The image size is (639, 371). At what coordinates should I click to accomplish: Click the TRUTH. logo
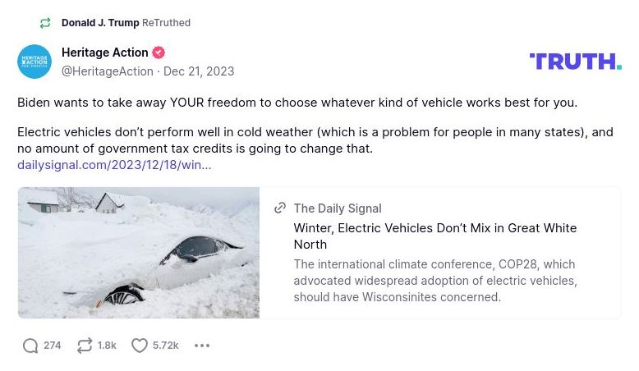[x=575, y=62]
